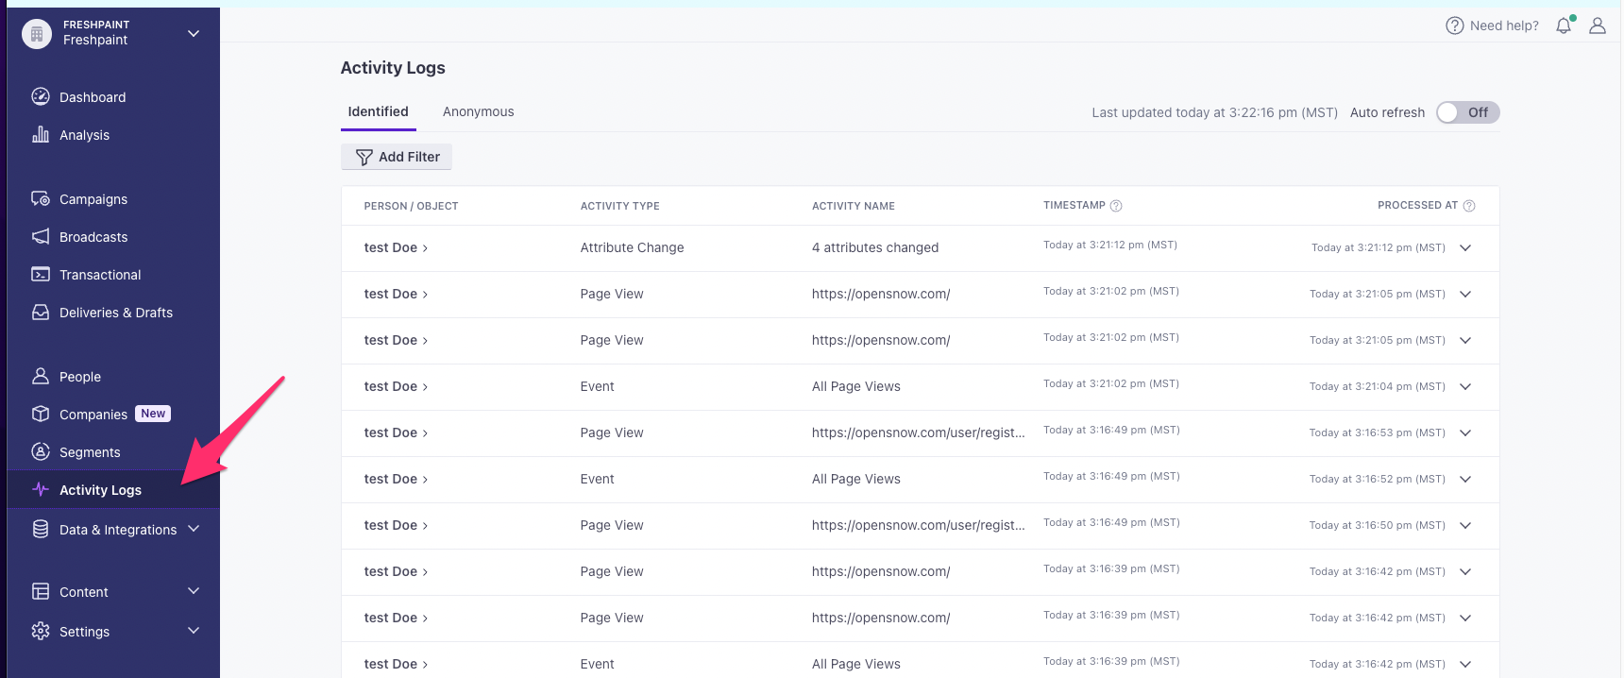Click the Transactional terminal icon
The width and height of the screenshot is (1624, 678).
41,274
